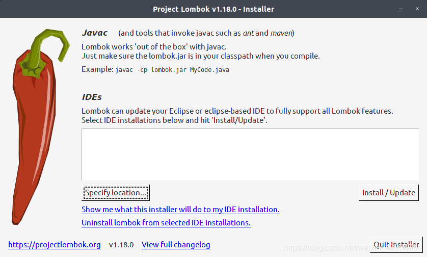Click the Install / Update button

point(389,193)
